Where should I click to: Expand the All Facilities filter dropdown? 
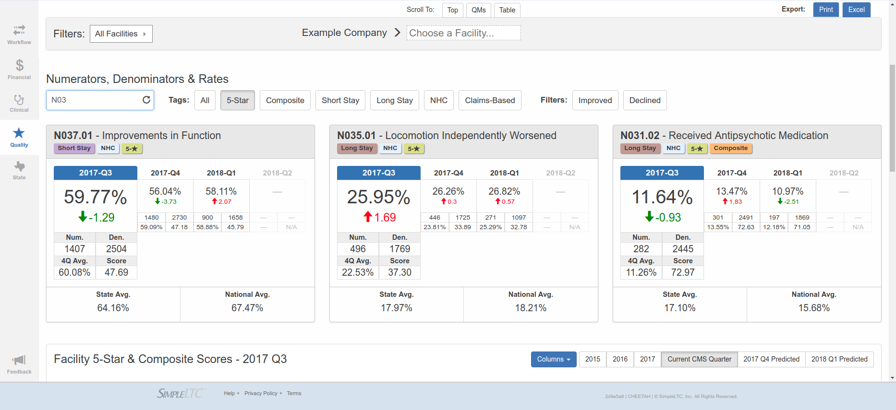click(121, 34)
